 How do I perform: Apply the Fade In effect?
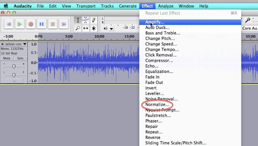tap(190, 77)
